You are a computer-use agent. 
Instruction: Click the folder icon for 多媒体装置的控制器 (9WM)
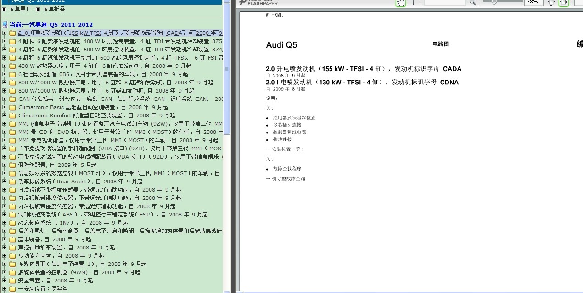[x=12, y=272]
